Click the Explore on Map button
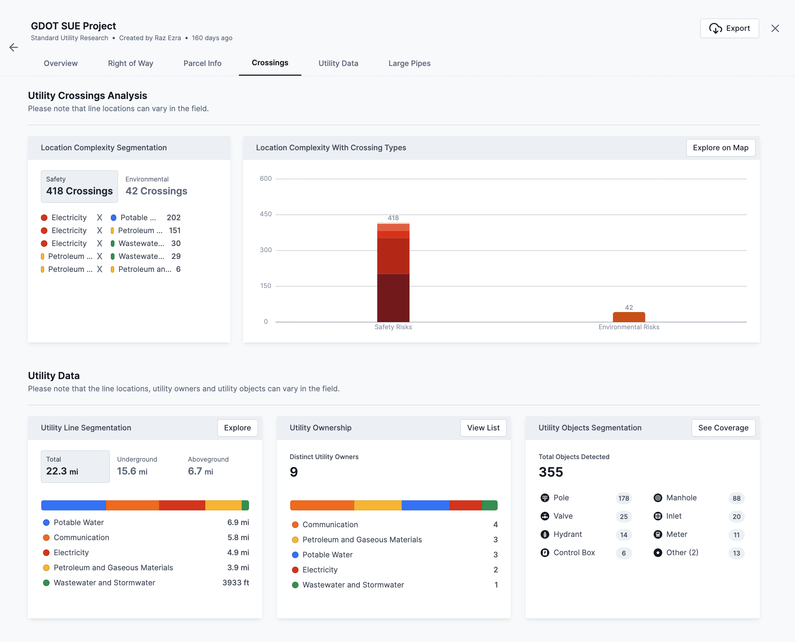Viewport: 795px width, 642px height. pyautogui.click(x=720, y=147)
